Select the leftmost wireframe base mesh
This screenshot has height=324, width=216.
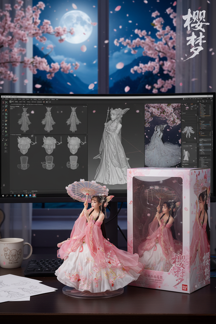pyautogui.click(x=23, y=163)
